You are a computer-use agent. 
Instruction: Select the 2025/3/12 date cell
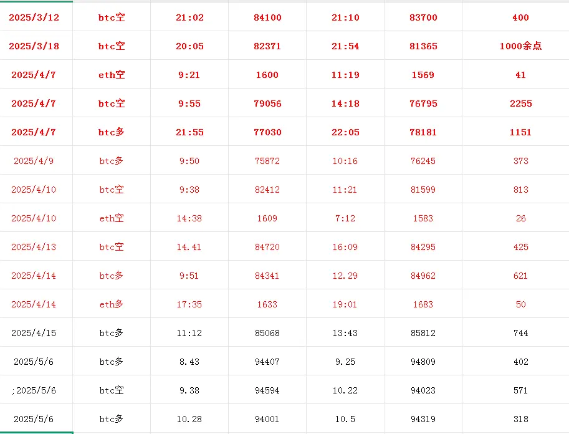point(36,17)
